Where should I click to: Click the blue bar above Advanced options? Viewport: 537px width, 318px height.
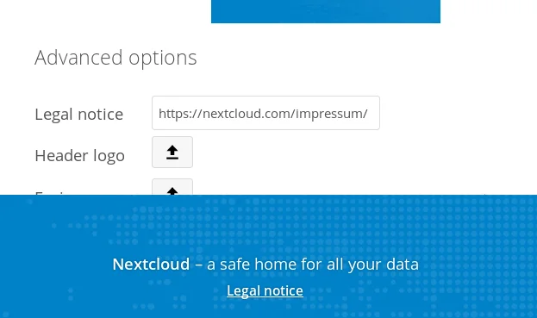(326, 11)
